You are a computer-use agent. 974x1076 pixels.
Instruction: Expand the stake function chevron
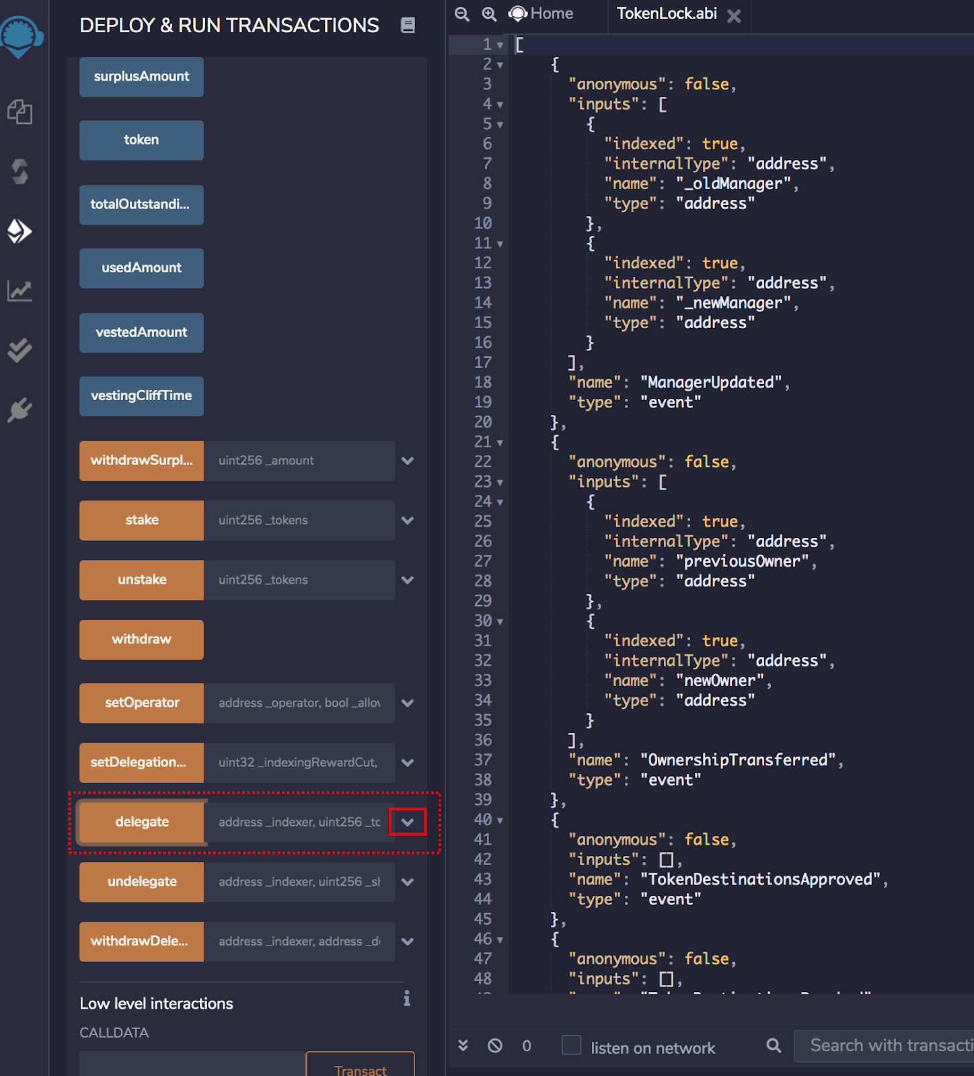[408, 521]
